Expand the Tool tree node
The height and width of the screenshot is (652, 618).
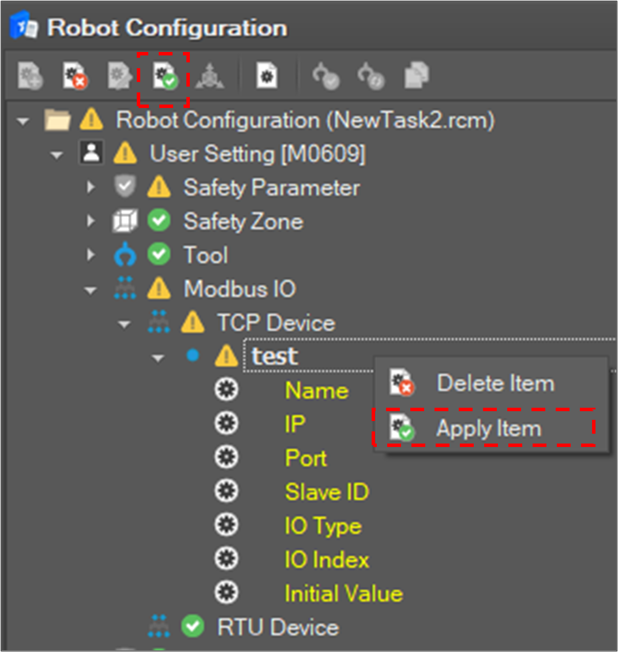click(x=91, y=255)
